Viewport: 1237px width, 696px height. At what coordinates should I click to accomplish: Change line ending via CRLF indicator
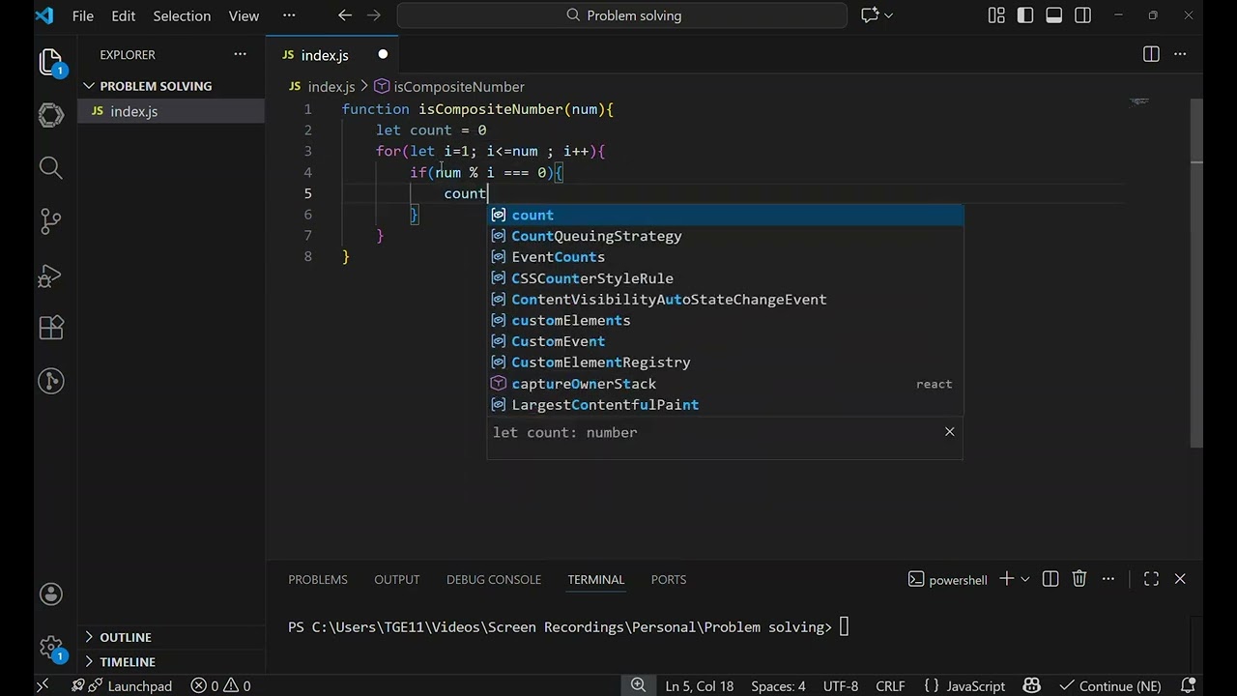(890, 685)
